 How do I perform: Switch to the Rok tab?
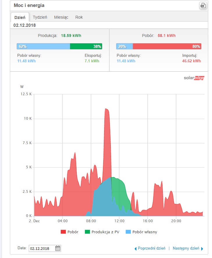(x=79, y=17)
